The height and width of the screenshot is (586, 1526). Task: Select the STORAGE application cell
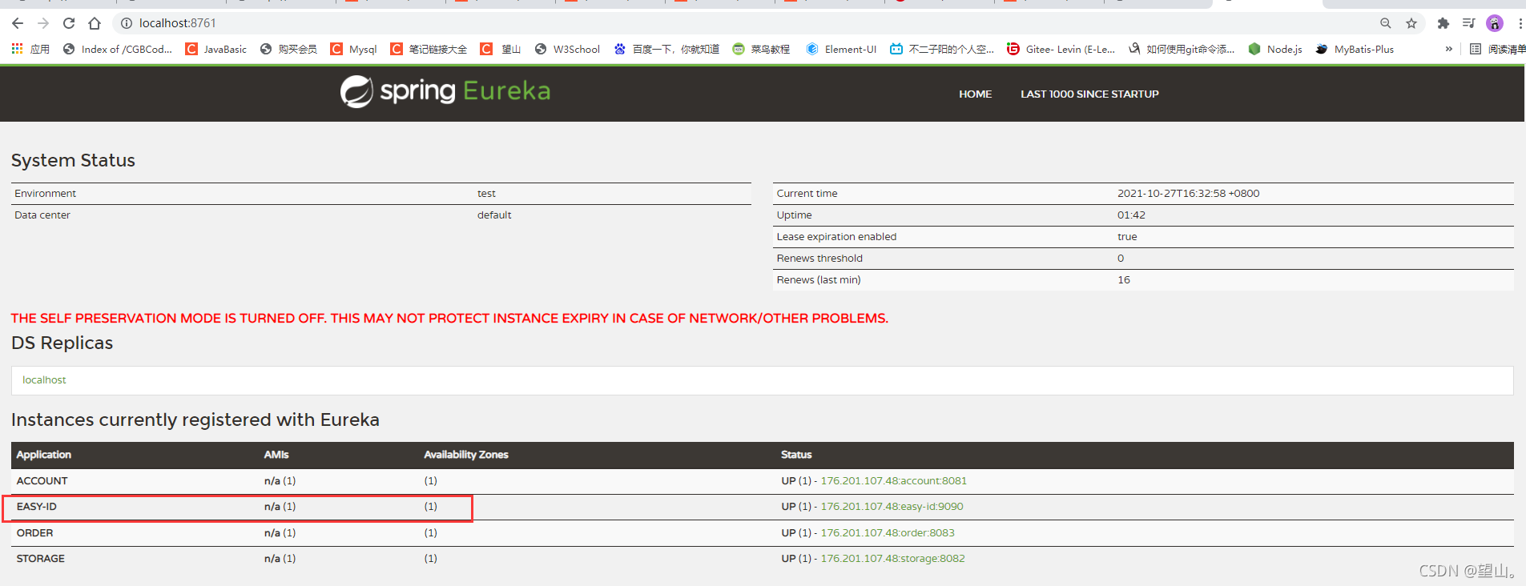click(x=41, y=558)
